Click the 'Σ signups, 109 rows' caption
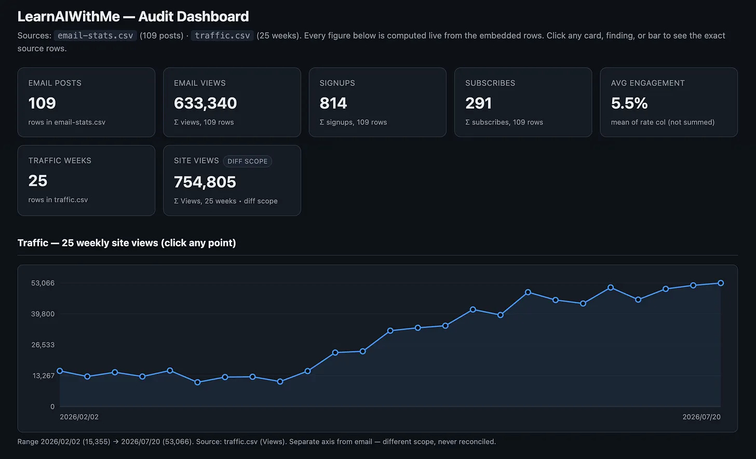Screen dimensions: 756x459 tap(354, 123)
